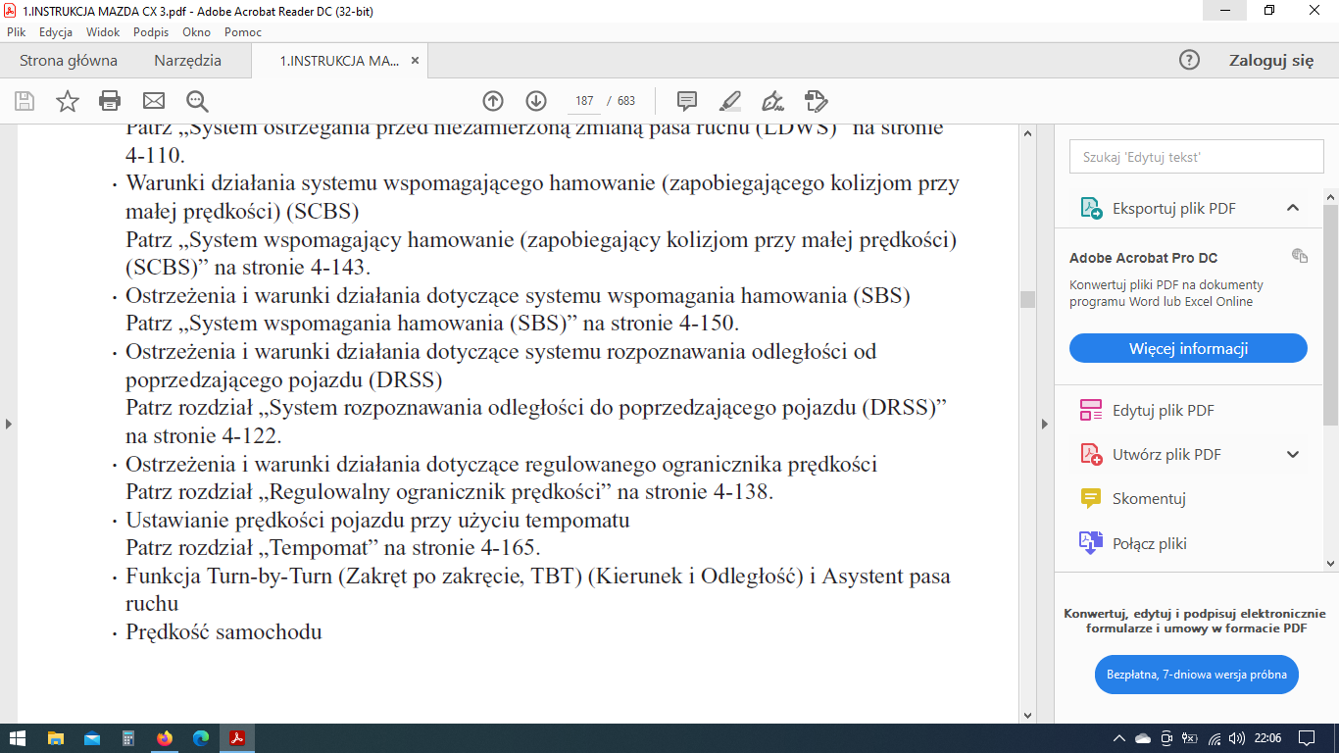Click the Więcej informacji button

click(1188, 348)
